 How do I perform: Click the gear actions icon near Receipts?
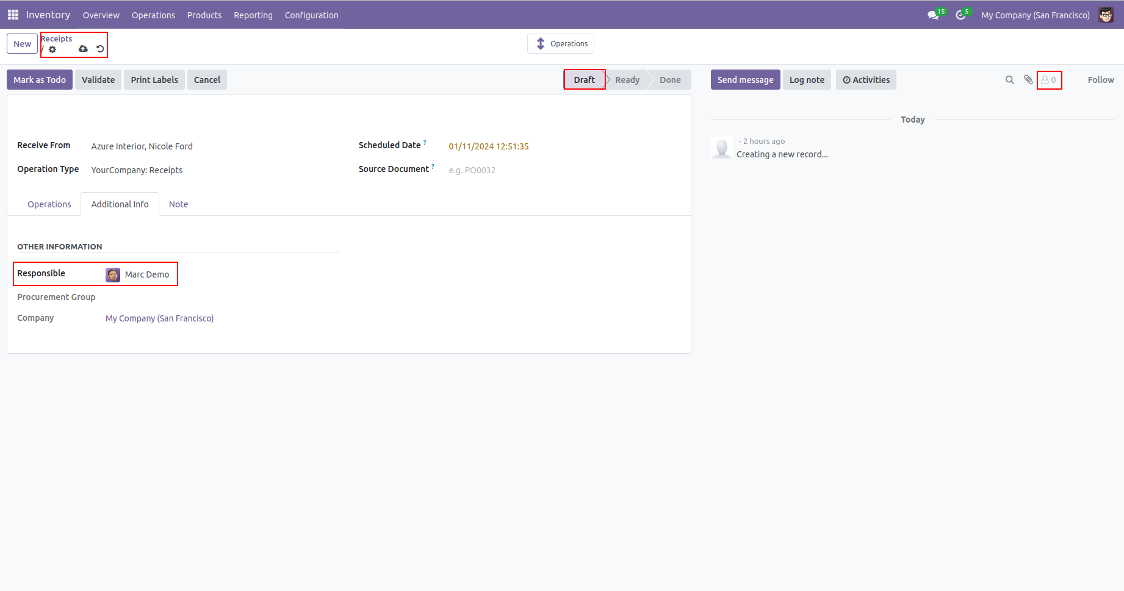click(x=52, y=49)
